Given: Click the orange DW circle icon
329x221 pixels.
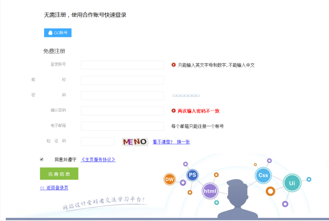Looking at the screenshot, I should click(169, 180).
